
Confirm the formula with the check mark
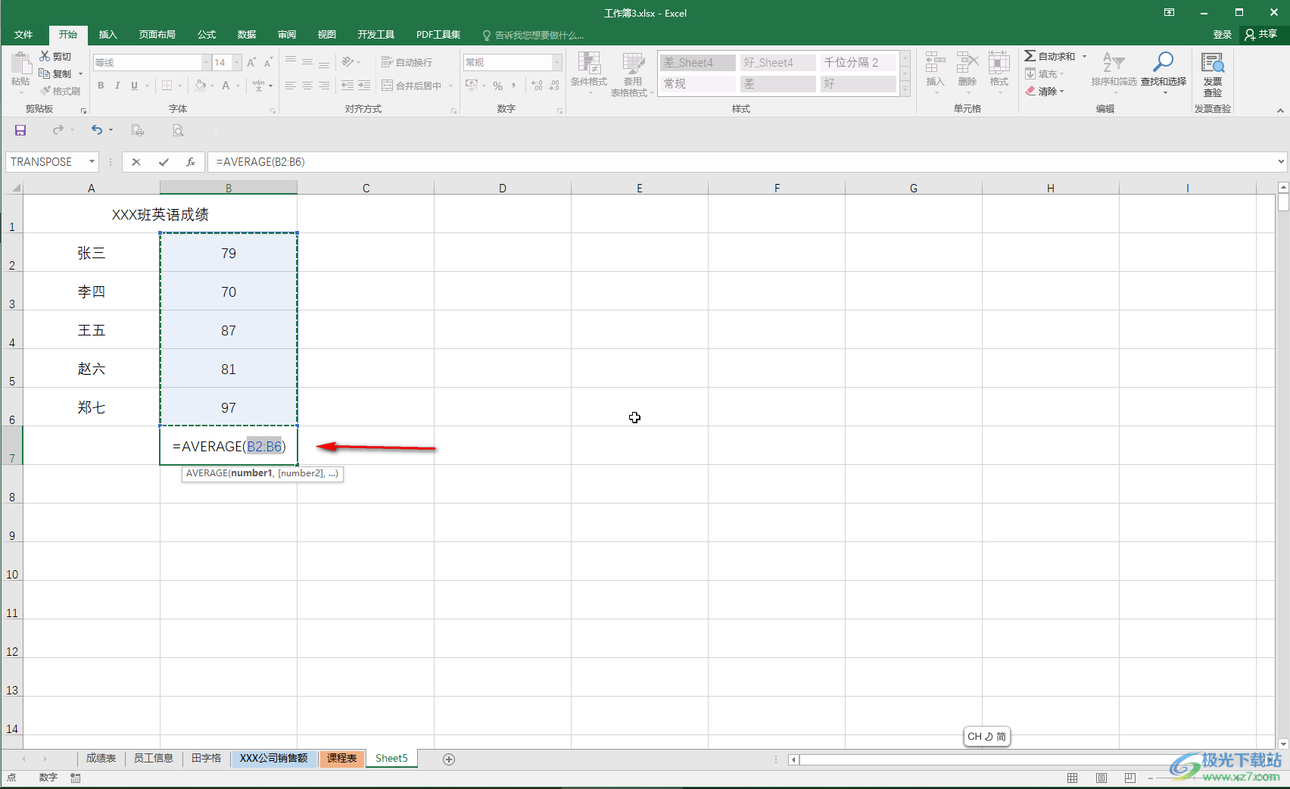pos(164,161)
